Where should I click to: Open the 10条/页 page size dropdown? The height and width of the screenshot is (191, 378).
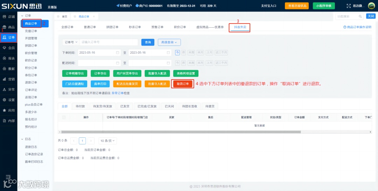point(108,141)
